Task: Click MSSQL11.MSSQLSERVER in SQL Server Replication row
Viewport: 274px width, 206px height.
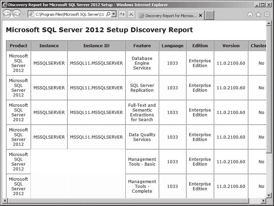Action: [x=96, y=88]
